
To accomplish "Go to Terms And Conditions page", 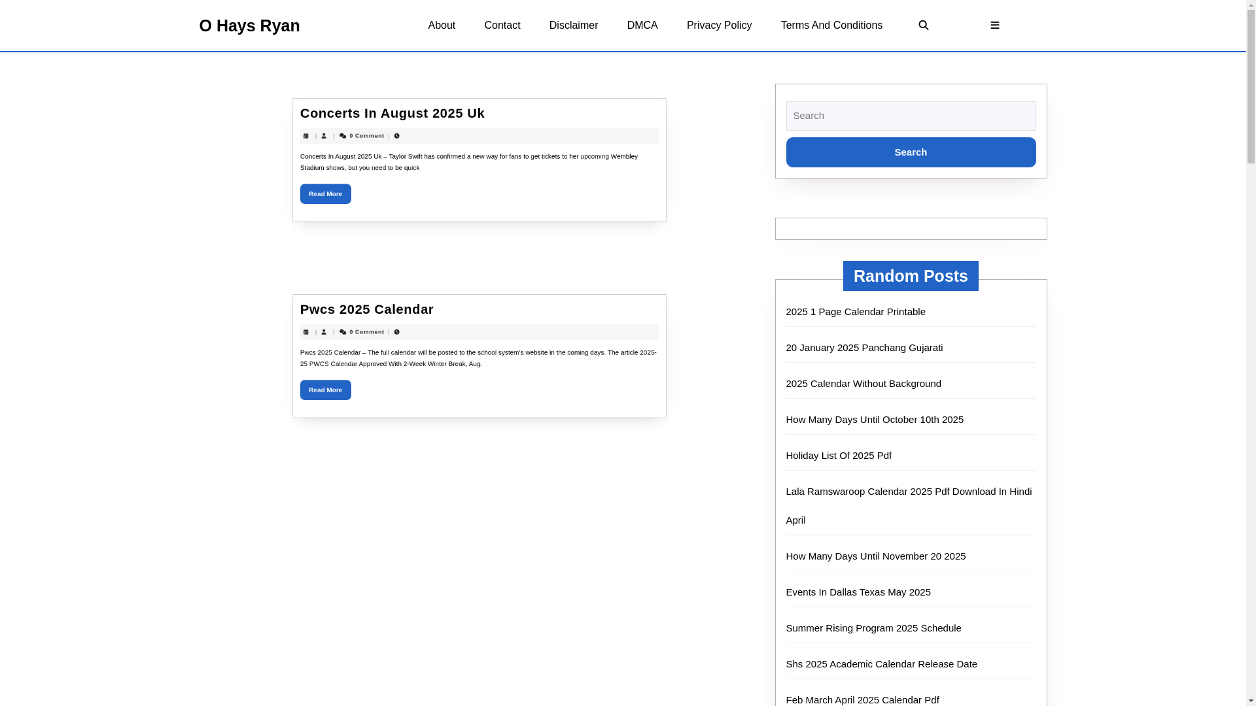I will click(831, 25).
